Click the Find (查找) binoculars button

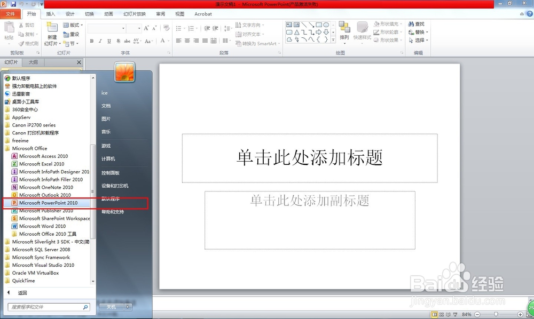click(x=416, y=24)
